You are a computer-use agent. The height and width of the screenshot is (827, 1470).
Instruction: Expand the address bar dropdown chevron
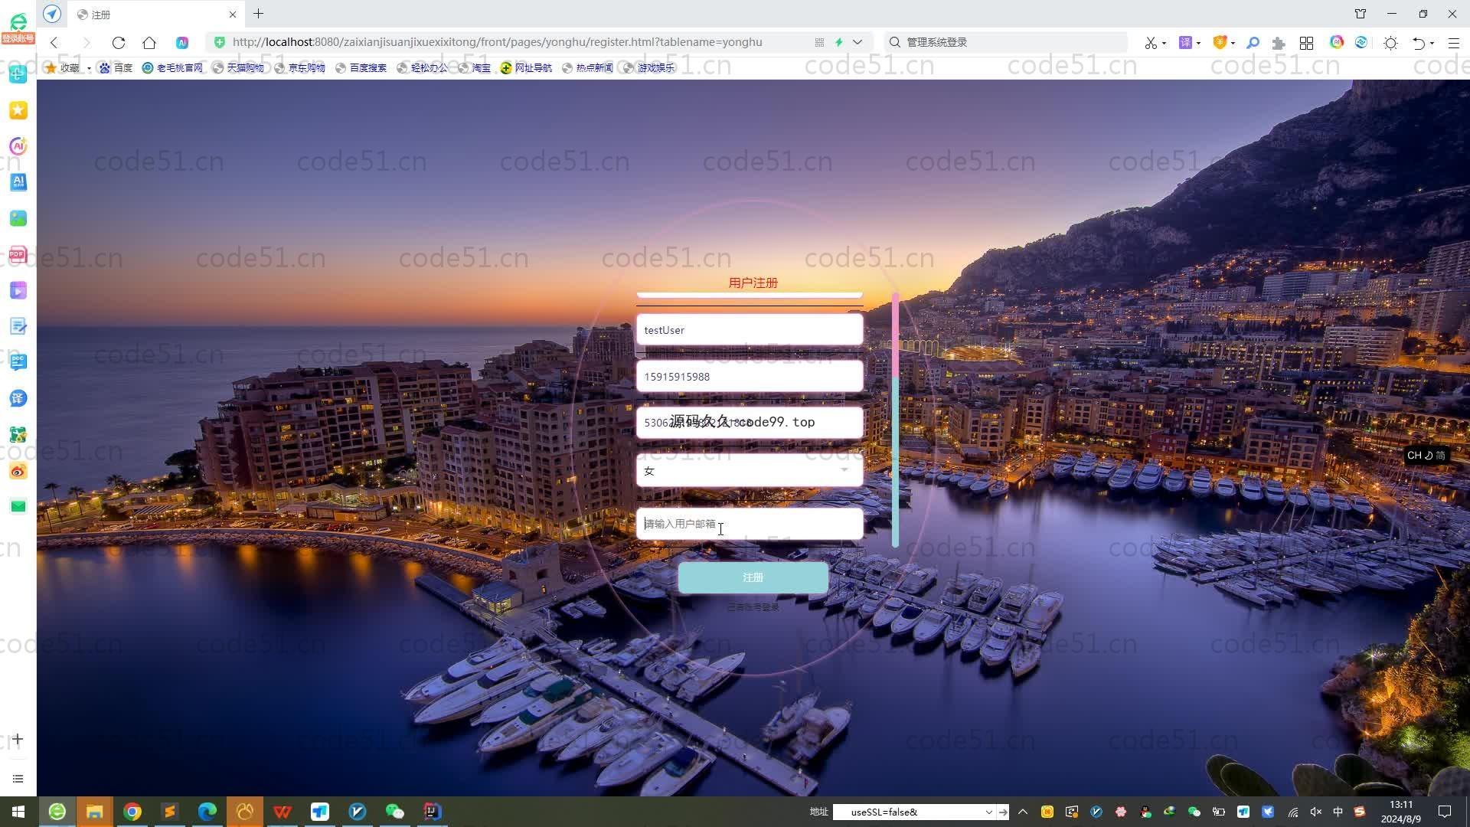pyautogui.click(x=857, y=42)
